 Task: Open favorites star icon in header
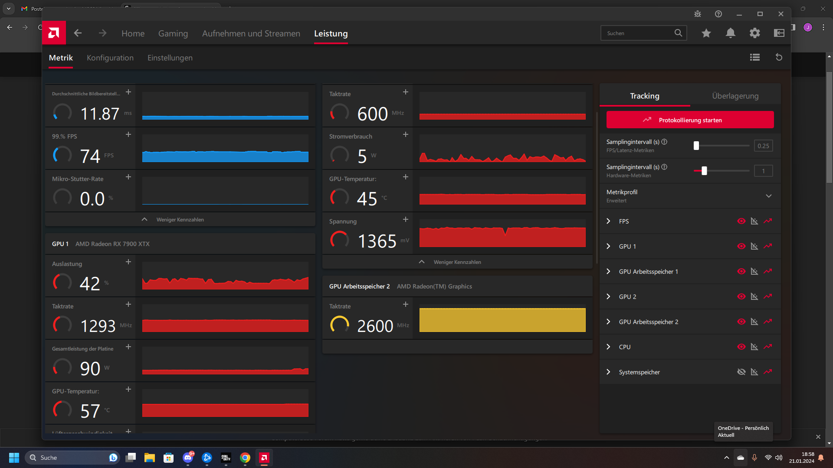pos(706,33)
